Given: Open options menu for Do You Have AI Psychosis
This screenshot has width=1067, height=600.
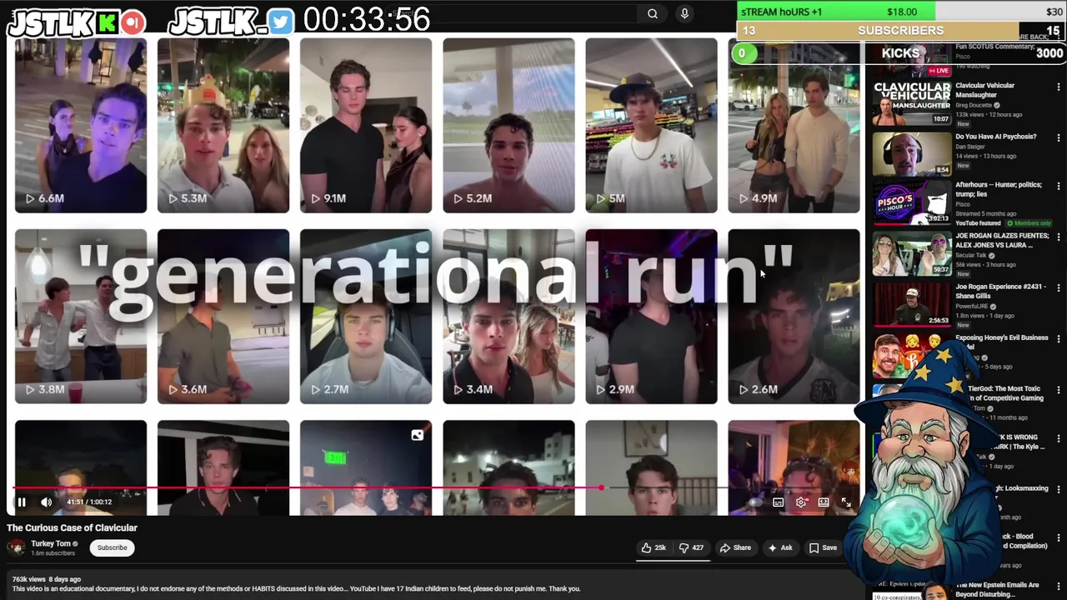Looking at the screenshot, I should (x=1059, y=137).
